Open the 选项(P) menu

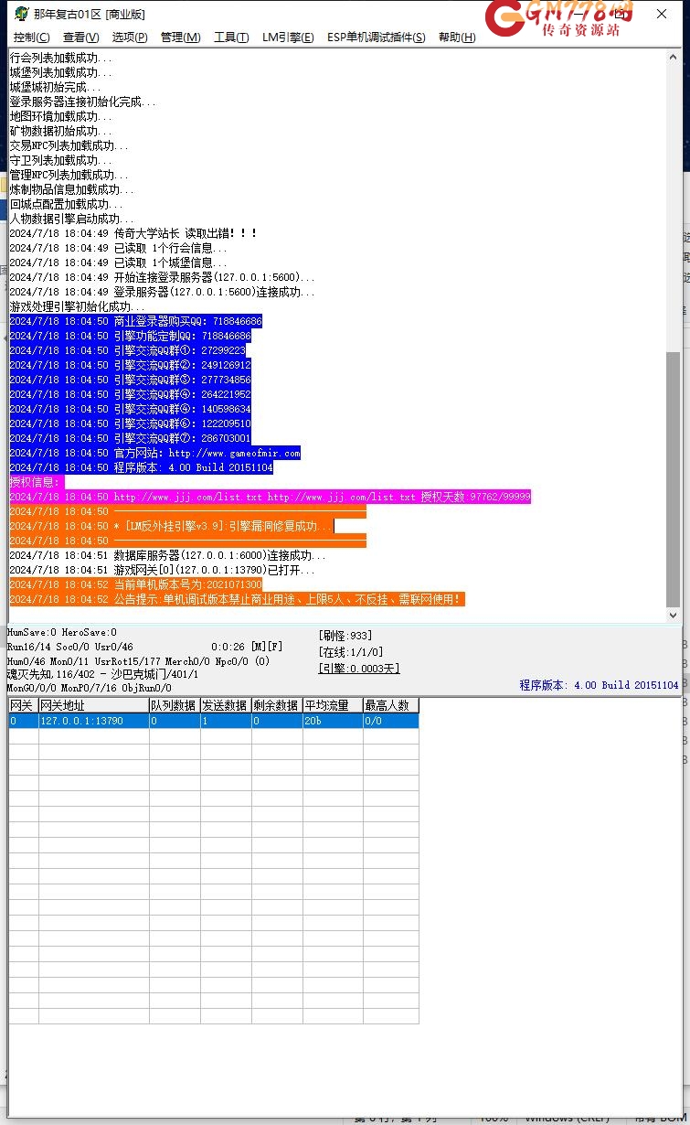click(x=130, y=37)
